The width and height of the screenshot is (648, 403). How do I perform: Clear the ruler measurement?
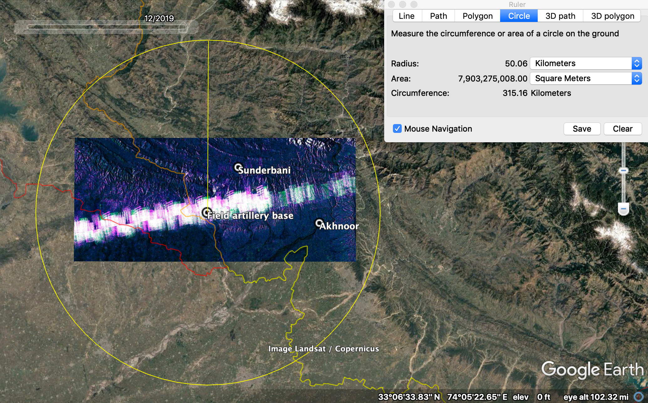click(623, 129)
